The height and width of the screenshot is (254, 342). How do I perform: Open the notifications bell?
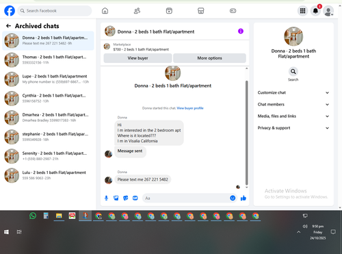tap(315, 11)
